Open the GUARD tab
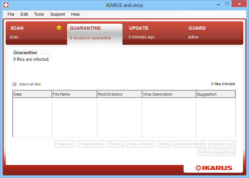 click(x=213, y=33)
